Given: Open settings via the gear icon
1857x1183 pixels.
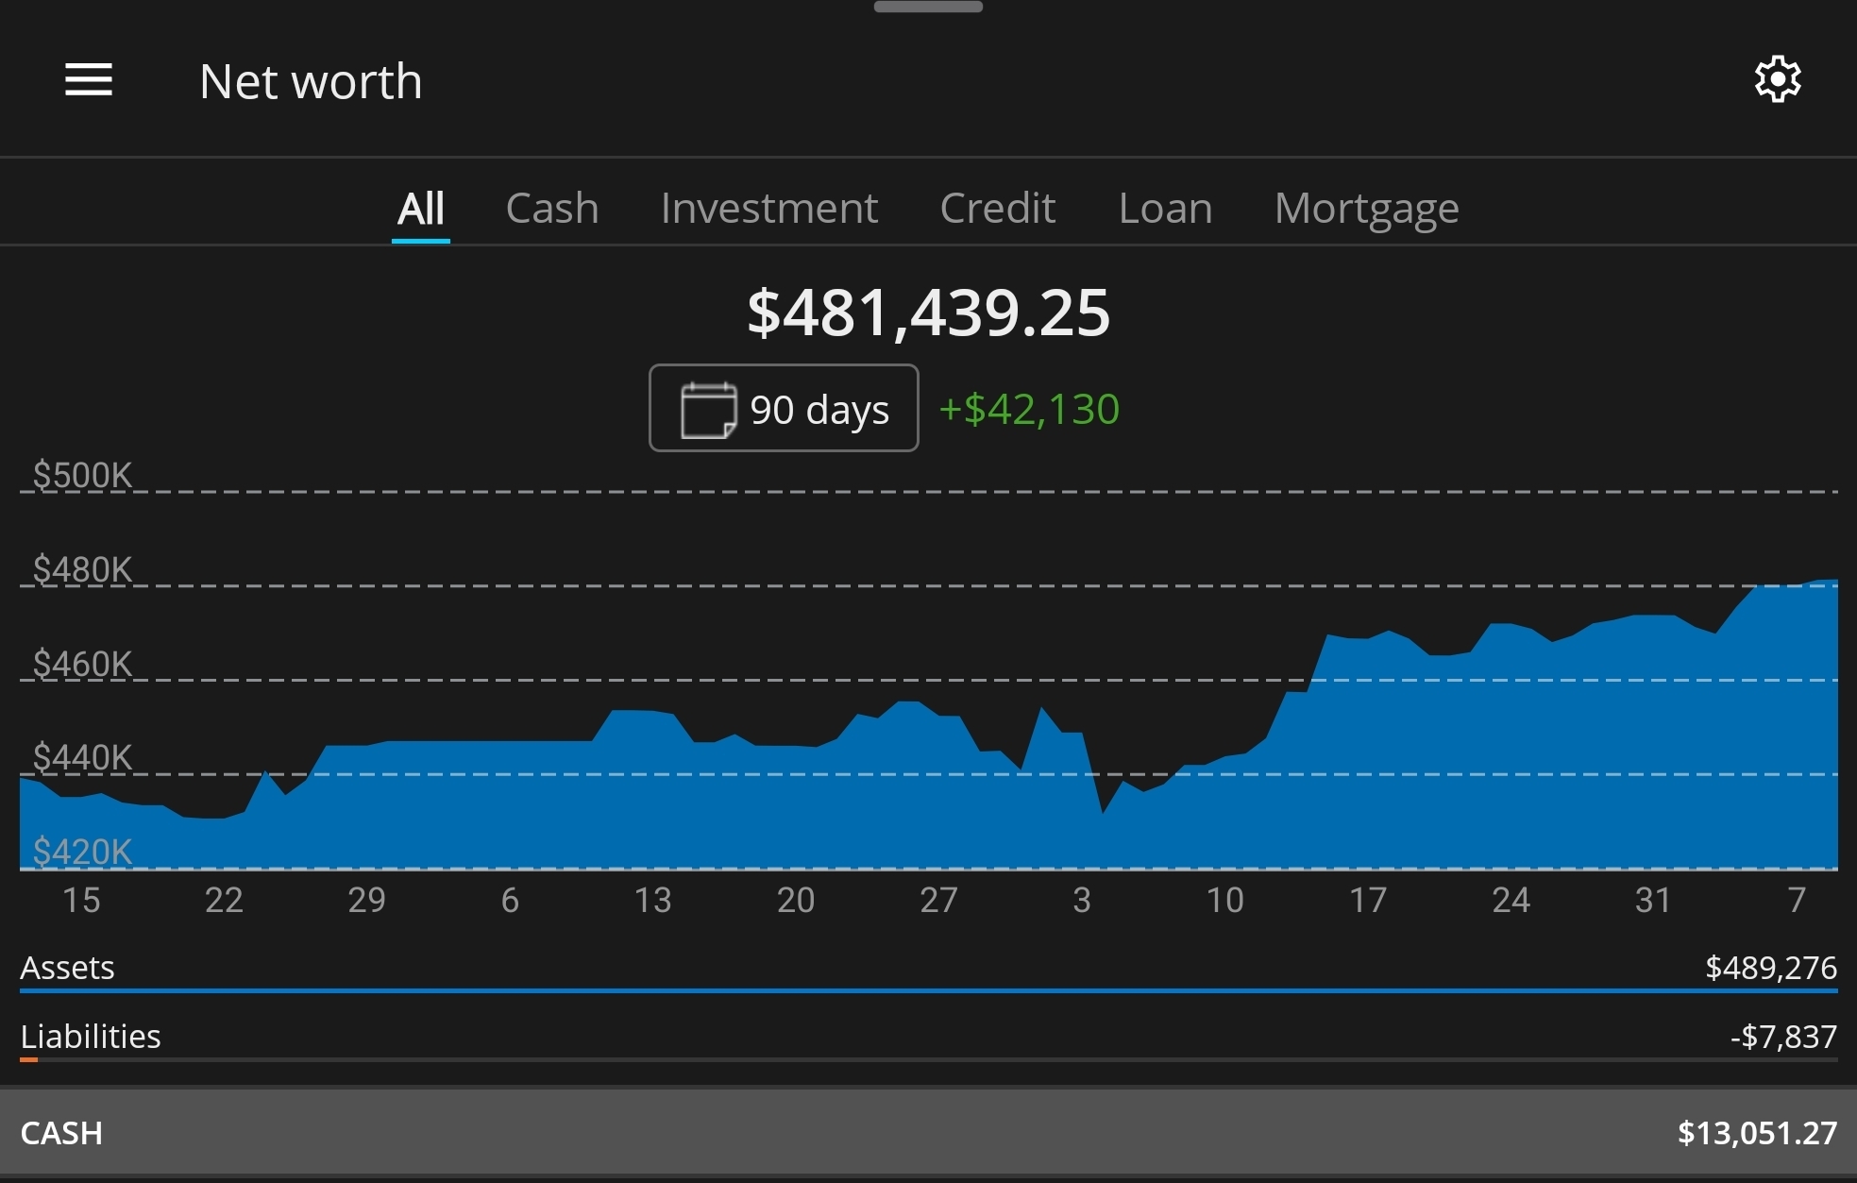Looking at the screenshot, I should point(1777,80).
